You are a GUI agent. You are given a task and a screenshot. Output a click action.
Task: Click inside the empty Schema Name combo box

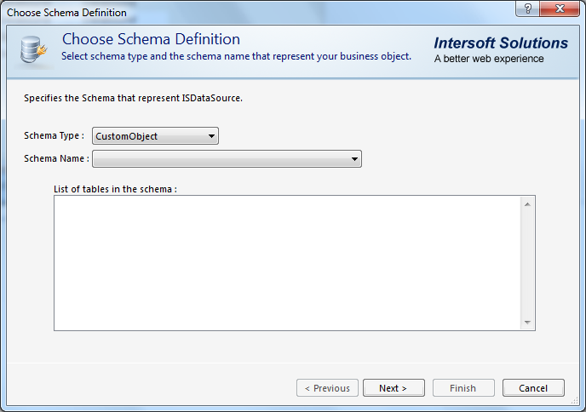coord(220,159)
